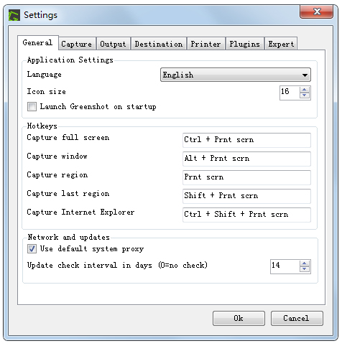Increase icon size with up arrow

click(305, 90)
